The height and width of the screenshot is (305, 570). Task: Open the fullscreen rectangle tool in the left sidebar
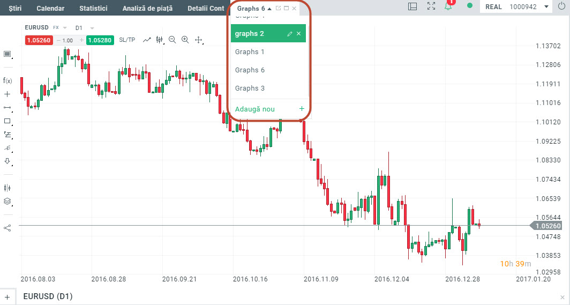[7, 54]
